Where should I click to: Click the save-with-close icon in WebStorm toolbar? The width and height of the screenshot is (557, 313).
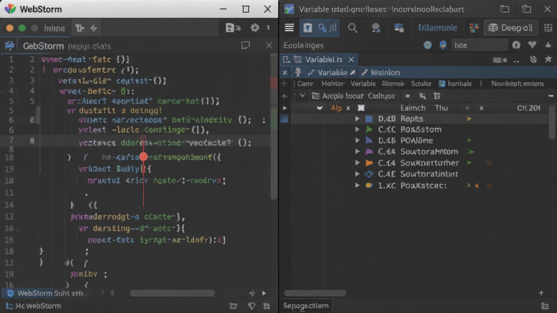tap(233, 28)
